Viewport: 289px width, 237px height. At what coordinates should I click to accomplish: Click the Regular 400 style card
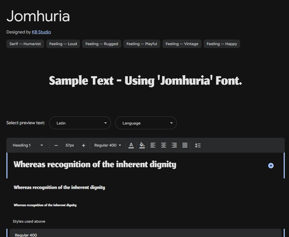145,233
